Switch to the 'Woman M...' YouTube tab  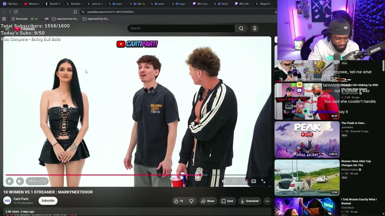click(32, 4)
